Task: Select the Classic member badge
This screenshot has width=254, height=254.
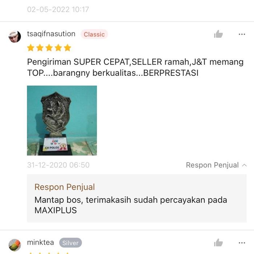Action: (x=94, y=34)
